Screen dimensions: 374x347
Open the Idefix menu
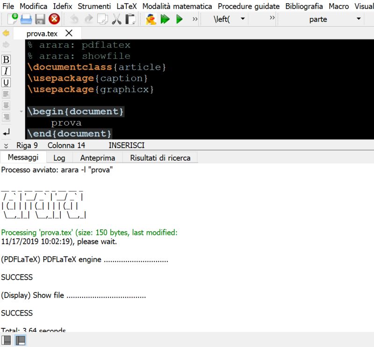pos(63,6)
